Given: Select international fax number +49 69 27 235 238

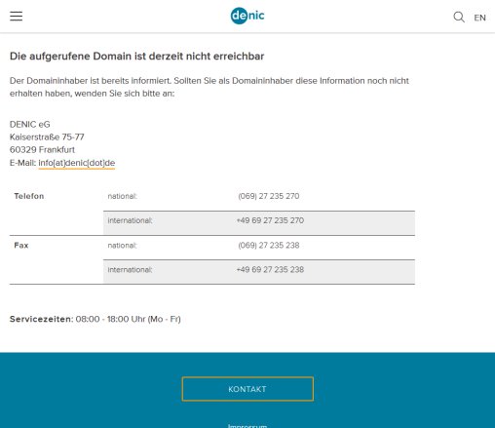Looking at the screenshot, I should click(x=270, y=270).
